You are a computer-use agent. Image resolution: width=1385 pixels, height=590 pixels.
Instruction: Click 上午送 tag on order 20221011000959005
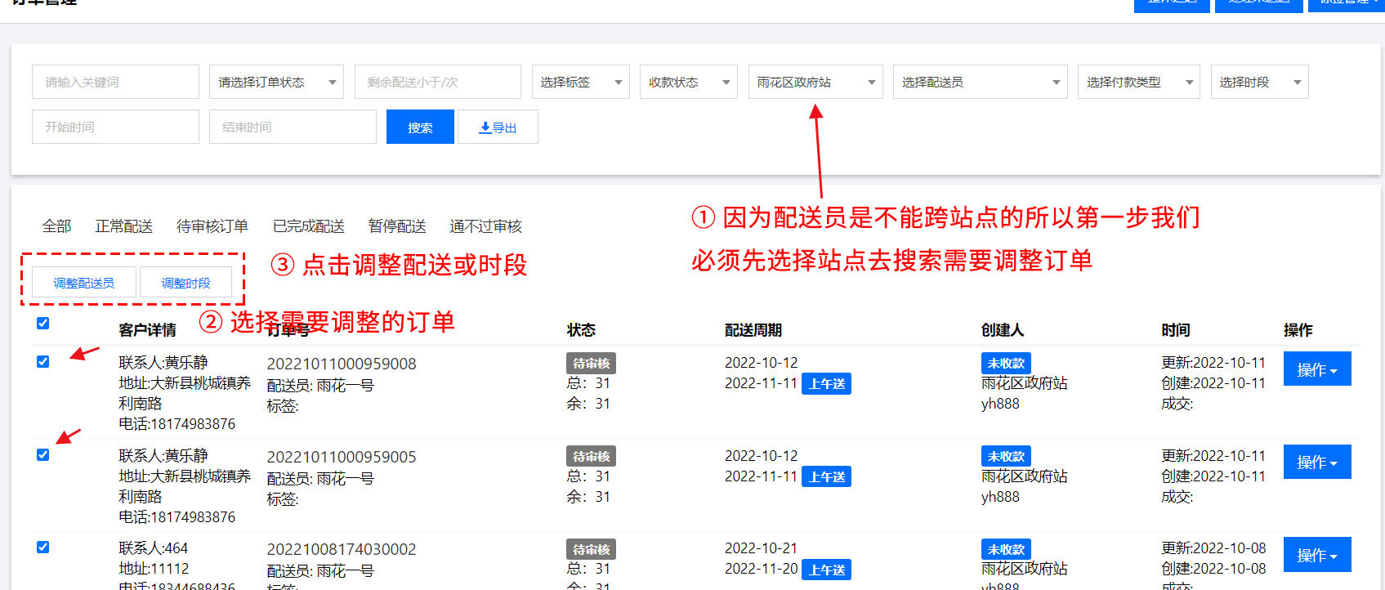827,477
